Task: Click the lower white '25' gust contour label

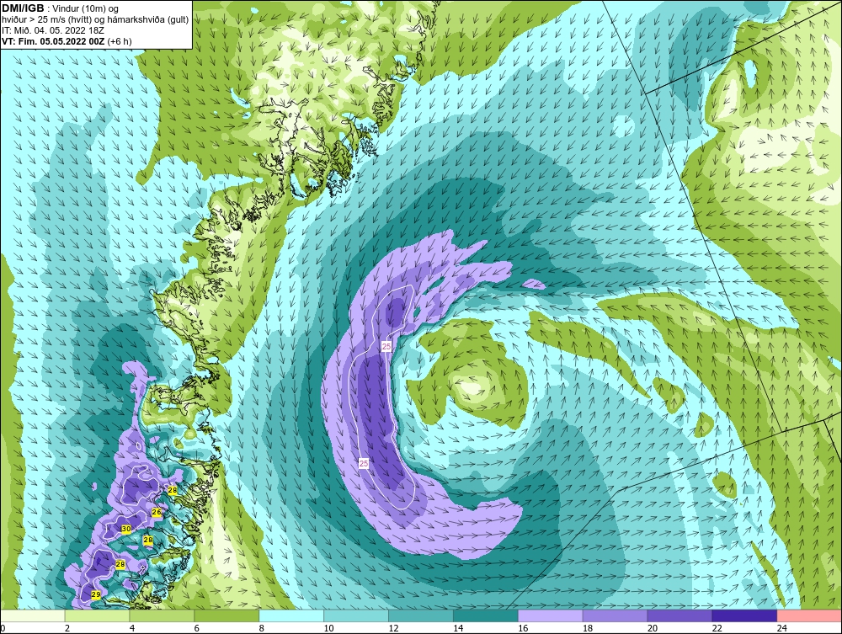Action: pyautogui.click(x=364, y=463)
